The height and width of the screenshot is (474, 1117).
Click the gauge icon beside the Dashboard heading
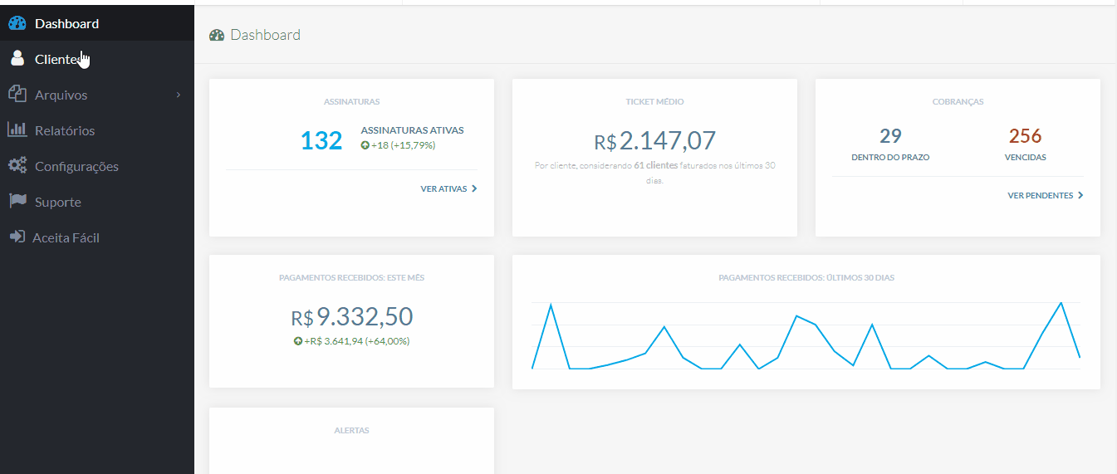[217, 35]
